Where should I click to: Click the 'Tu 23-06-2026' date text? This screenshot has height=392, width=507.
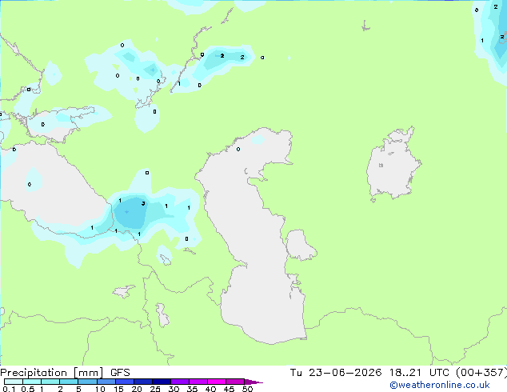point(336,373)
